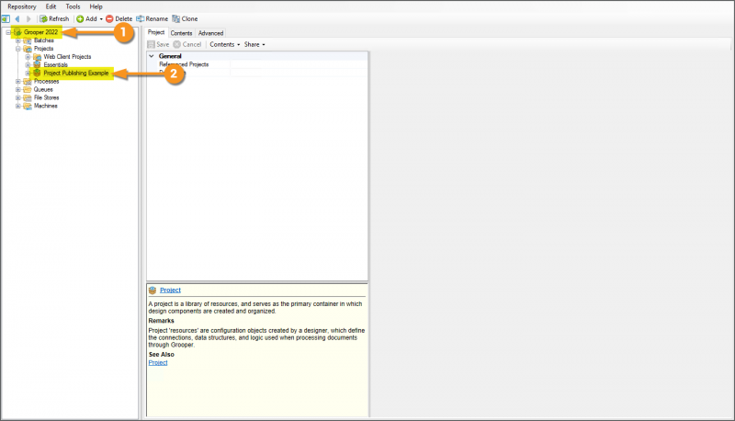The height and width of the screenshot is (421, 735).
Task: Expand the Batches node
Action: (x=17, y=40)
